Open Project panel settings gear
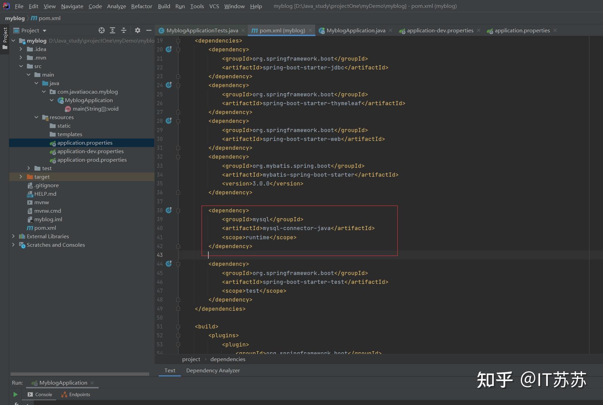The width and height of the screenshot is (603, 405). [138, 30]
